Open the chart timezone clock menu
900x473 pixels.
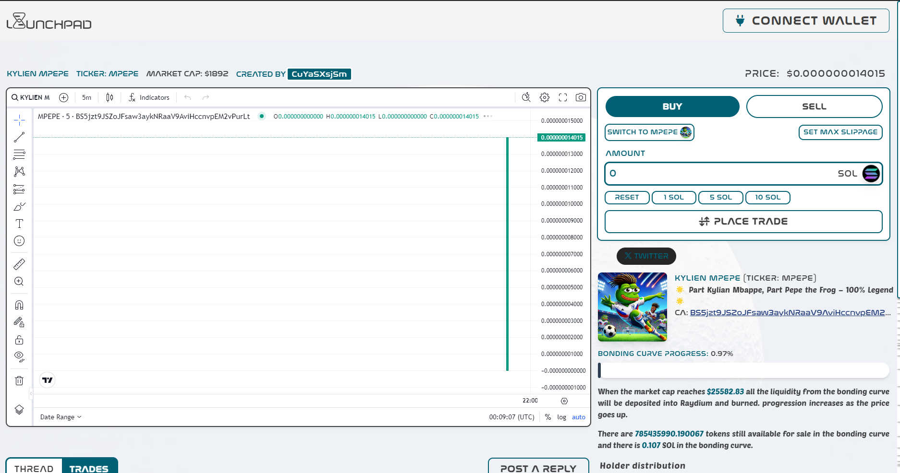[511, 417]
